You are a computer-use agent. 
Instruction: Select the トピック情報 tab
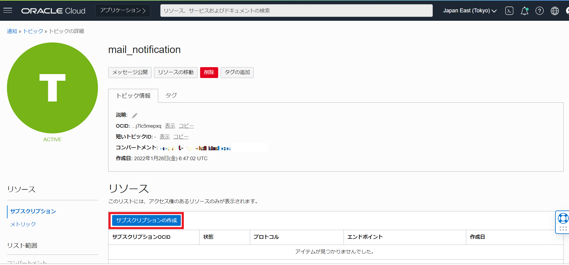(133, 96)
